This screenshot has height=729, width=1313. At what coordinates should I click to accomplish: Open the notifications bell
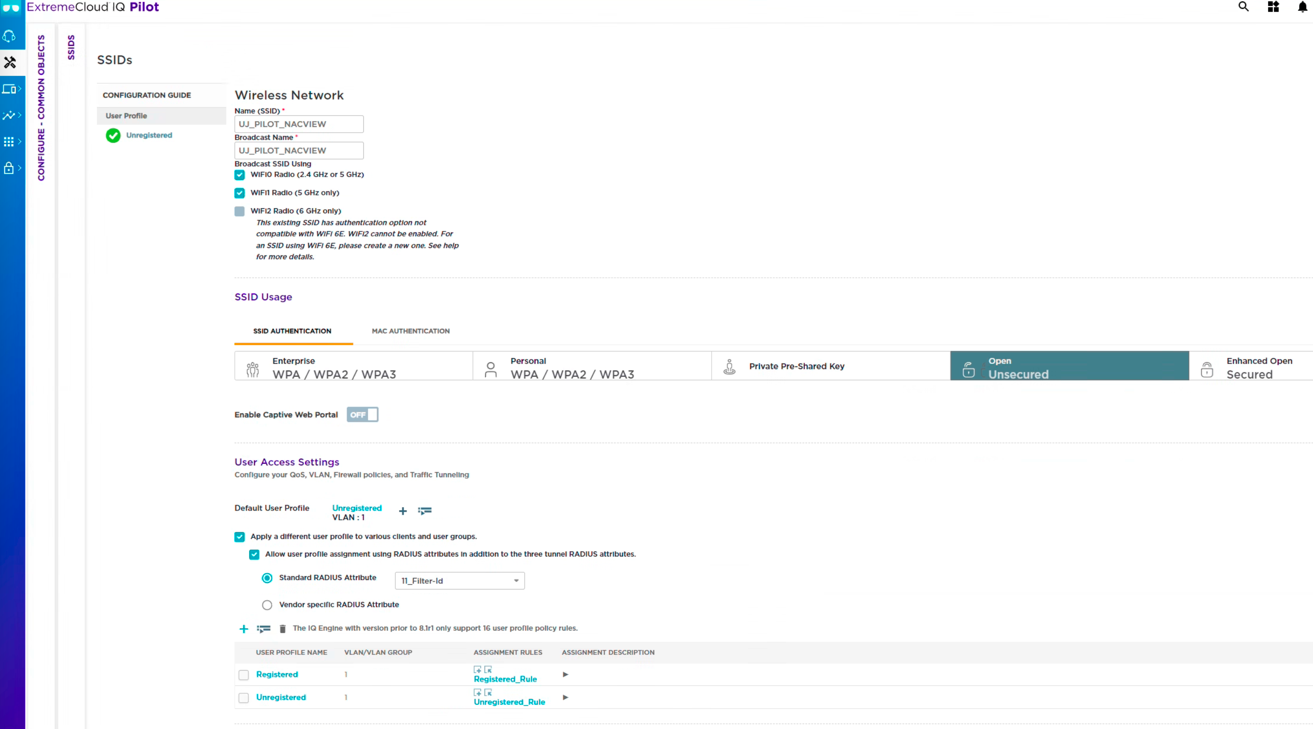tap(1302, 6)
